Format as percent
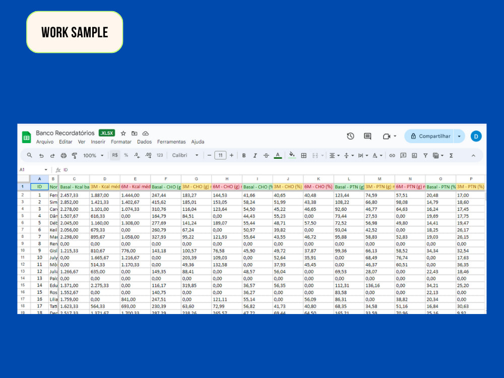 coord(126,155)
